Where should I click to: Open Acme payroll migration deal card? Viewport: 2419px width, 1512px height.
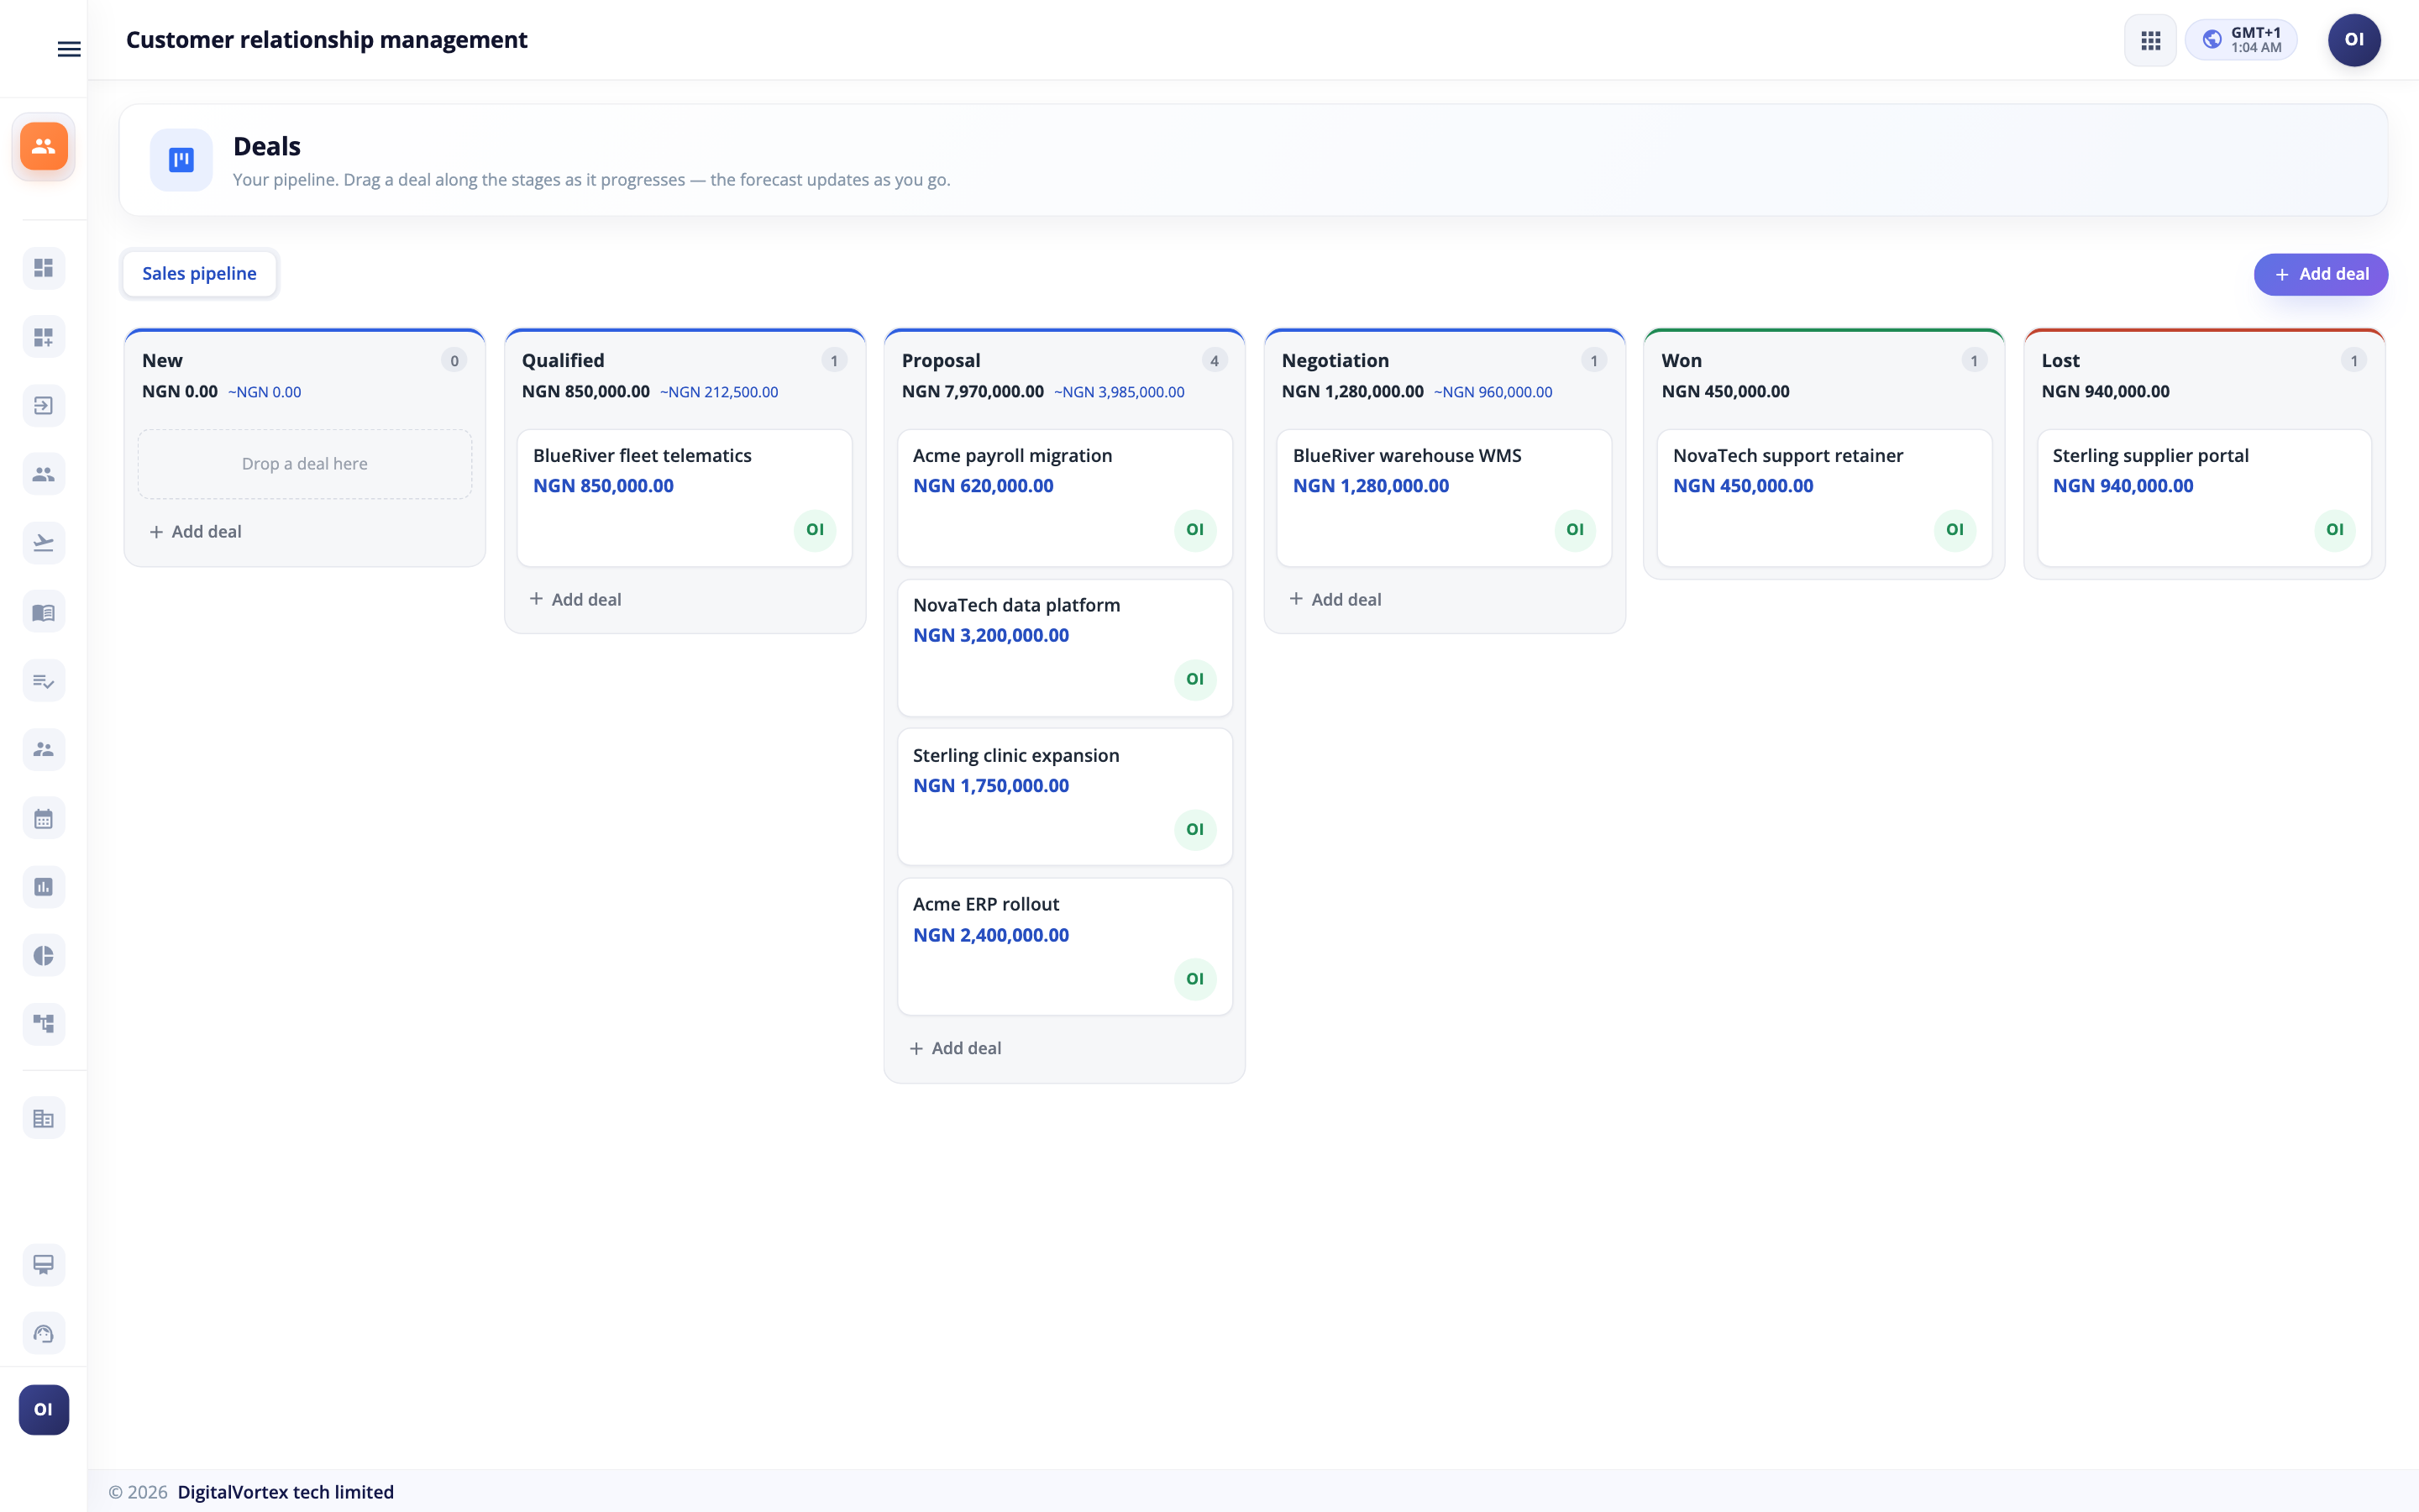coord(1064,498)
